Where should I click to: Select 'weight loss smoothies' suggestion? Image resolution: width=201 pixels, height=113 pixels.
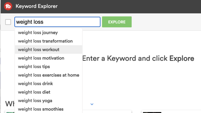pos(49,109)
